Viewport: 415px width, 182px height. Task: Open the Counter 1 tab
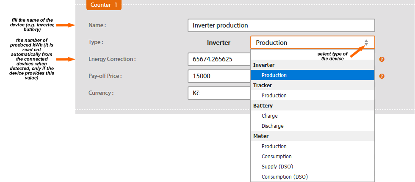[104, 5]
